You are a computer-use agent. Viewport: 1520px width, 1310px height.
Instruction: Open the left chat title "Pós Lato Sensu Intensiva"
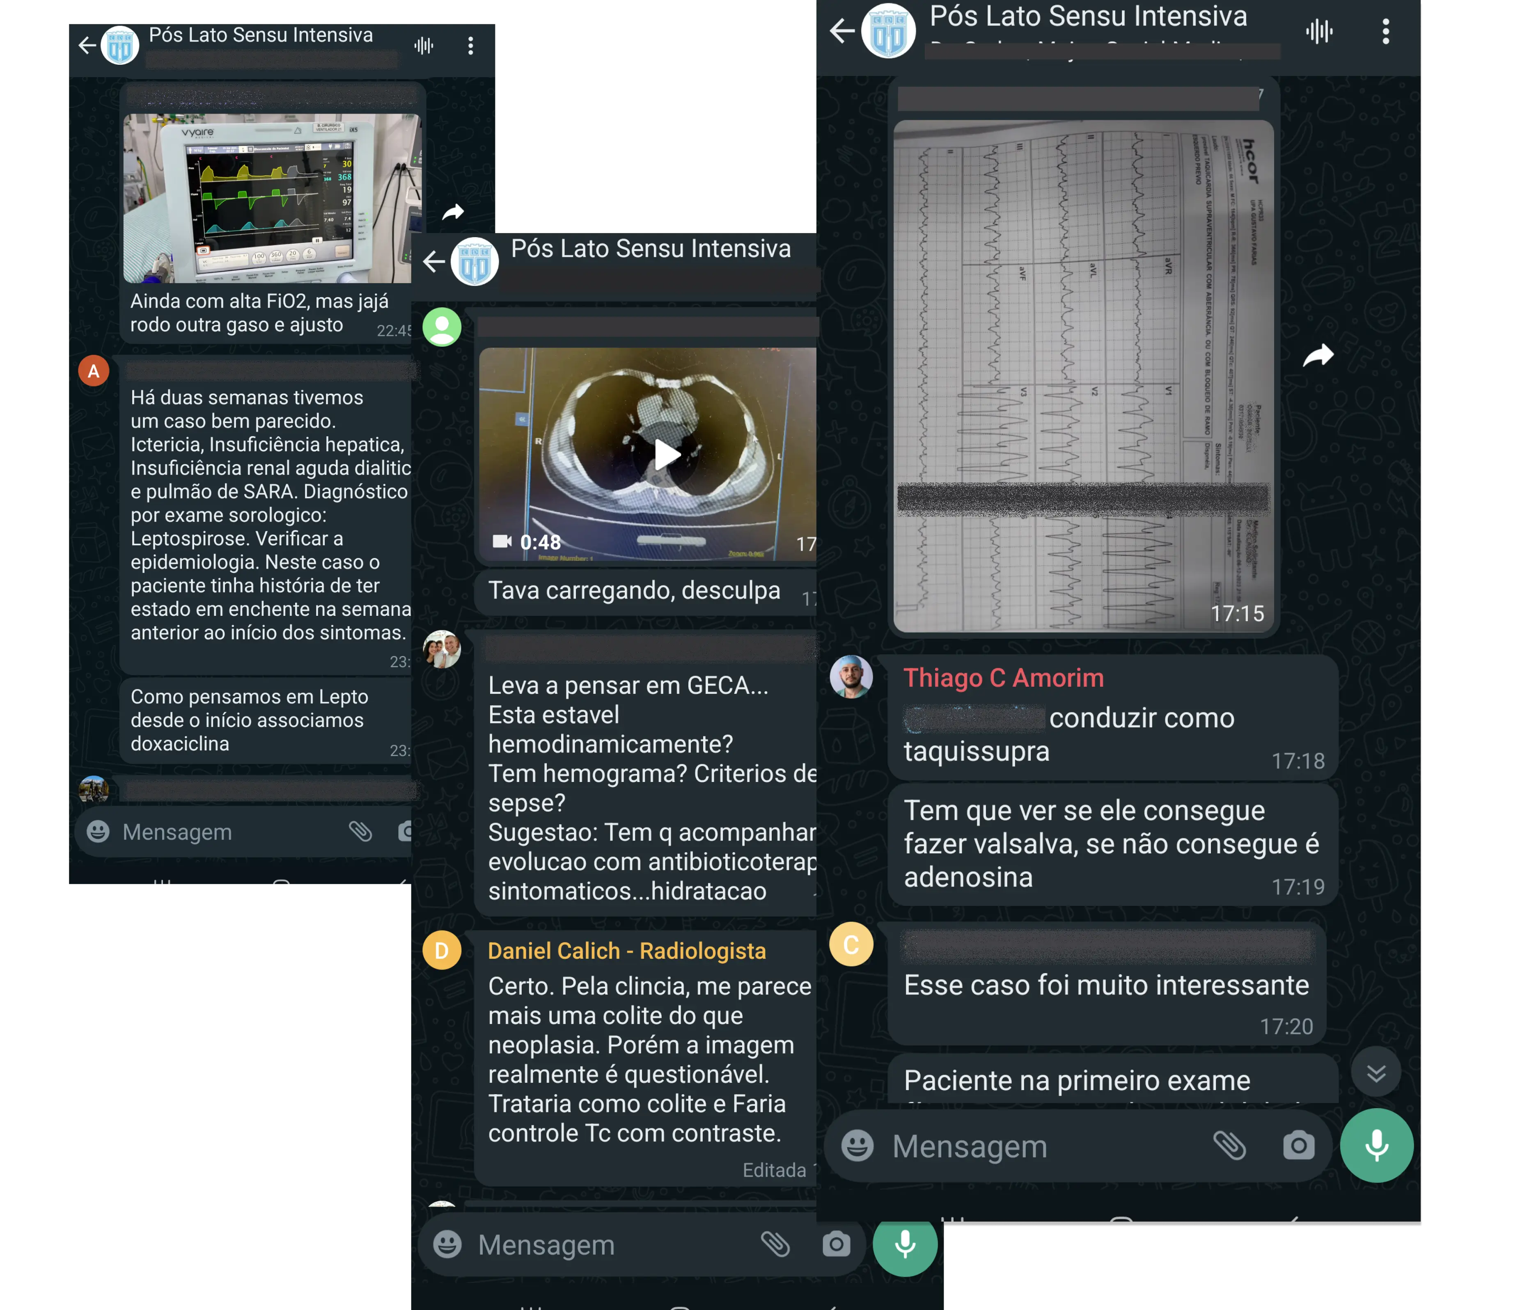tap(261, 35)
